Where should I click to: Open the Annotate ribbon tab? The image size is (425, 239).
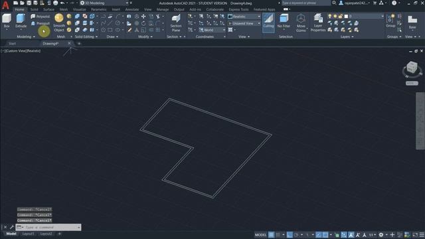click(x=132, y=9)
